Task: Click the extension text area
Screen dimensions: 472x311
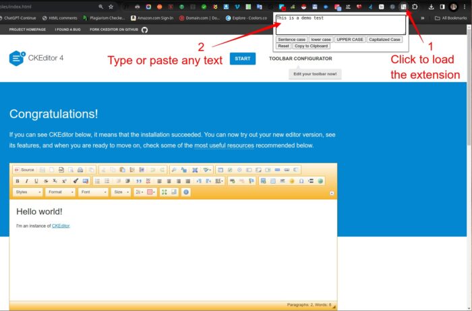Action: coord(341,25)
